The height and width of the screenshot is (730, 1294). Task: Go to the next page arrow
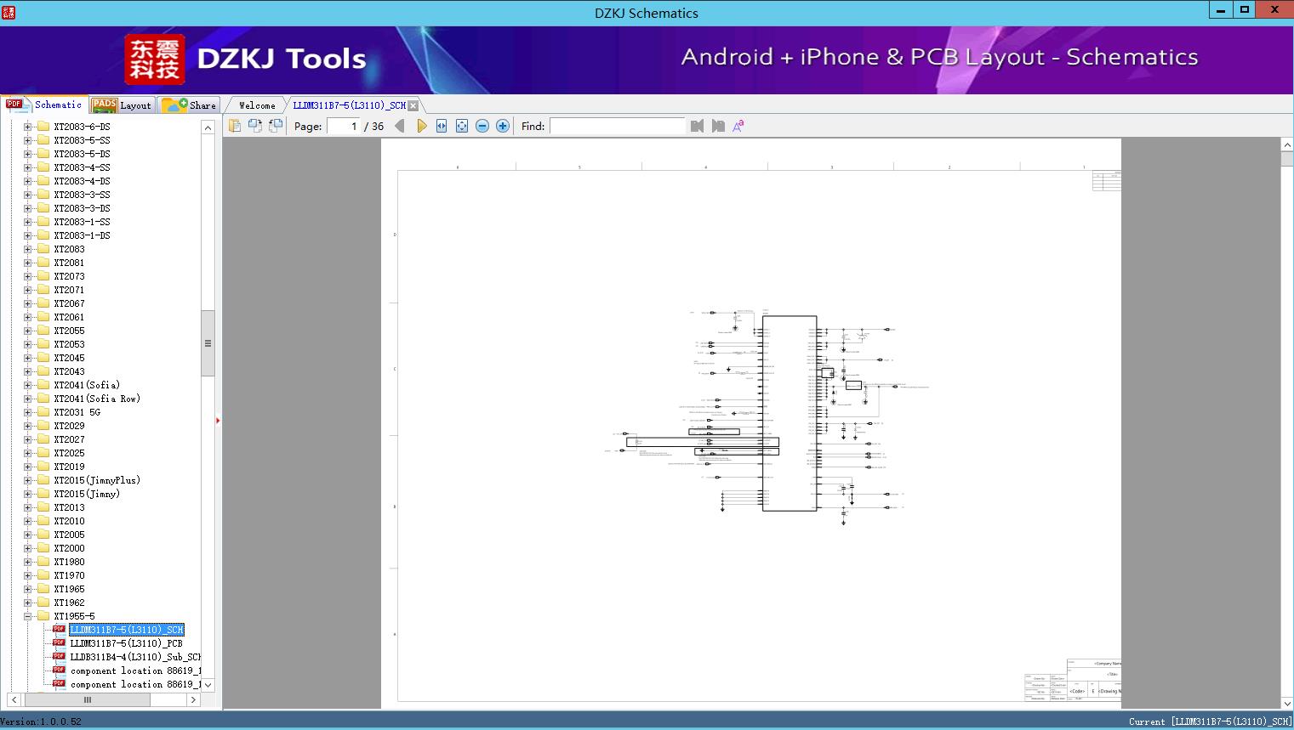(421, 126)
